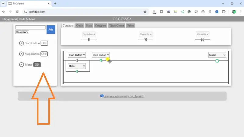Click the green share extension icon
The image size is (244, 137).
[182, 12]
